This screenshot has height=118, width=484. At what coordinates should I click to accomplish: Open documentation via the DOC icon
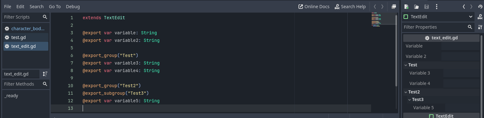(x=480, y=17)
